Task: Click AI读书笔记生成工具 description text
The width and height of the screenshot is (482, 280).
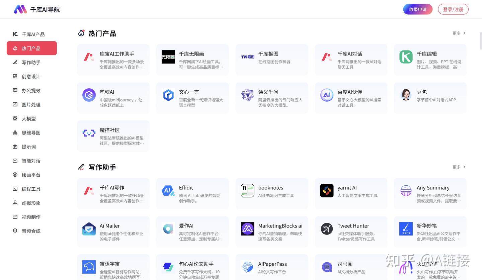Action: click(x=276, y=196)
